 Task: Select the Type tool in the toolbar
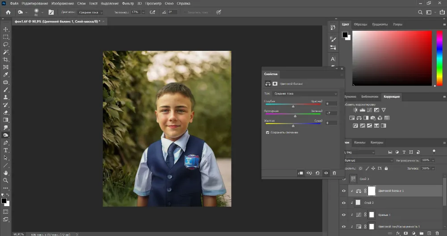coord(6,150)
